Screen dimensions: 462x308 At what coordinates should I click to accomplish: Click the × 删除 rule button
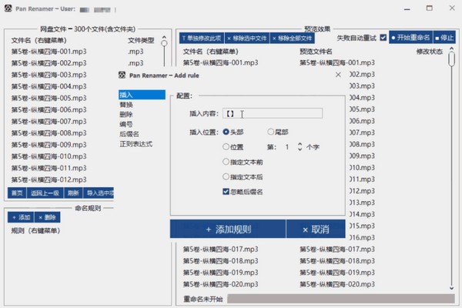pyautogui.click(x=47, y=218)
